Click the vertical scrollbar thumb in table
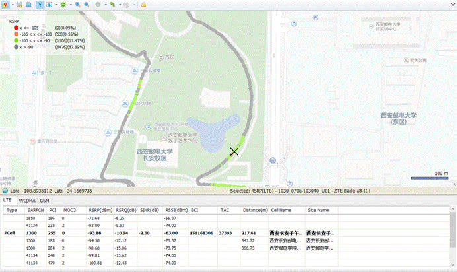Screen dimensions: 457x272 point(453,230)
